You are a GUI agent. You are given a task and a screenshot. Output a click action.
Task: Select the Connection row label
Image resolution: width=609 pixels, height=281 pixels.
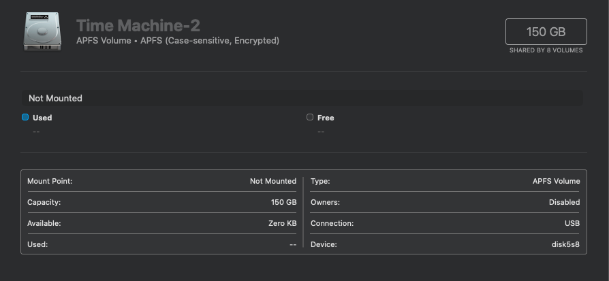coord(332,223)
